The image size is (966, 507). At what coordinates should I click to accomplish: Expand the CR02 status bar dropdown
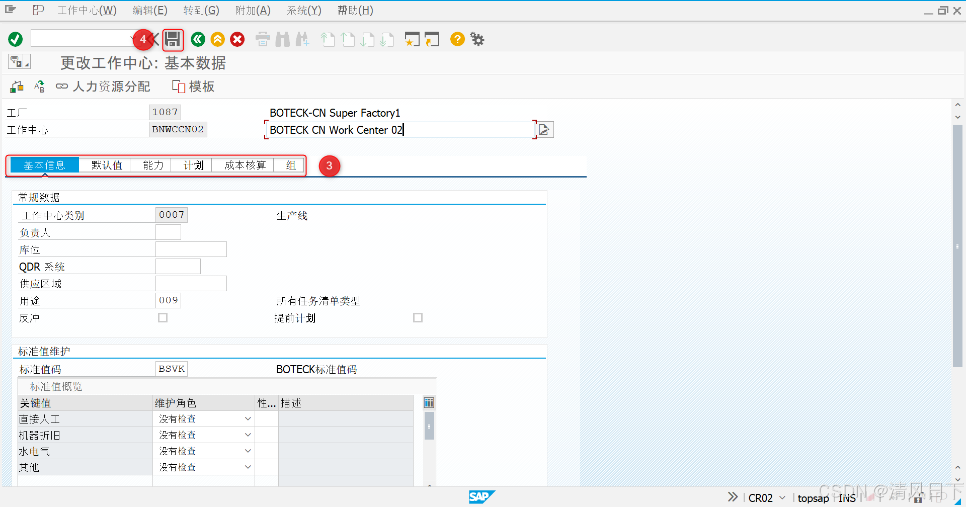coord(782,497)
